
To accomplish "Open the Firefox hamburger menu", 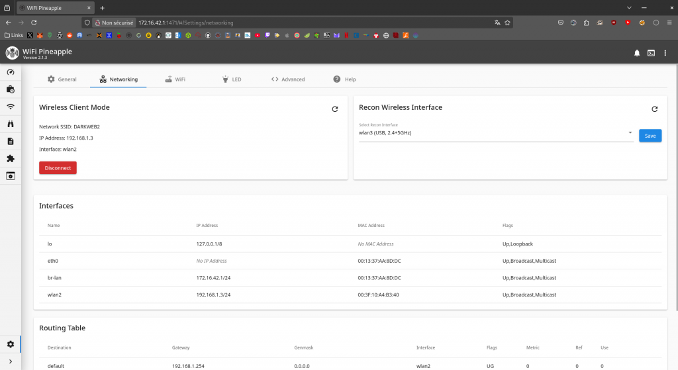I will [669, 23].
